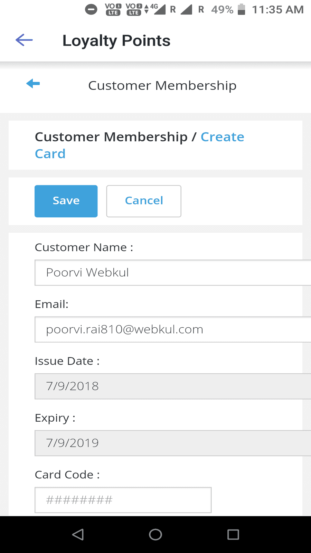Cancel the card creation

[x=144, y=201]
